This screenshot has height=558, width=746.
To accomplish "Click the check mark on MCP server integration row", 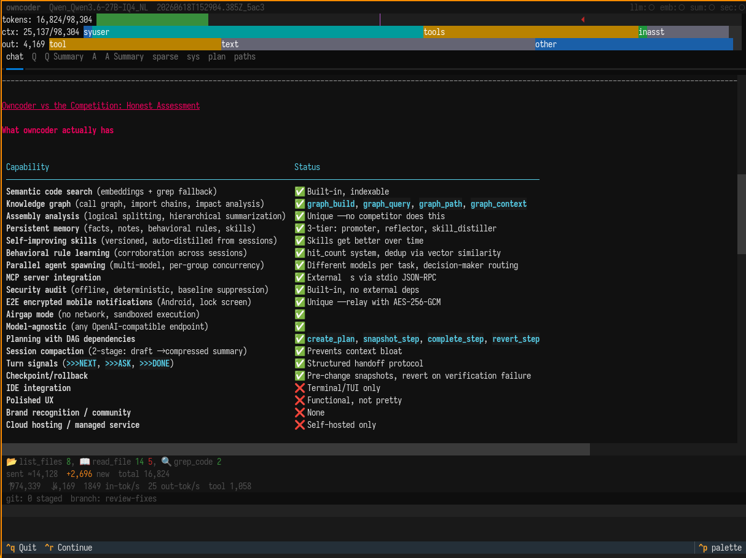I will 300,277.
